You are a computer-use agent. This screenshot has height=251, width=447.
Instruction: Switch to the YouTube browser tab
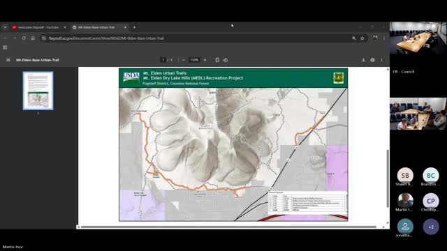(x=38, y=27)
